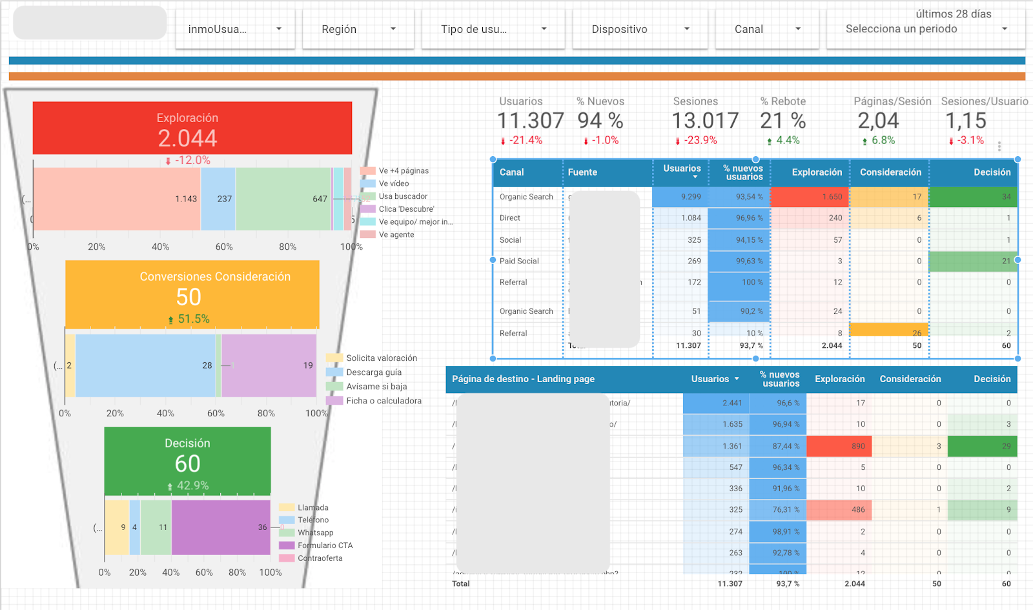Click the "Descarga guía" legend marker

click(x=334, y=372)
